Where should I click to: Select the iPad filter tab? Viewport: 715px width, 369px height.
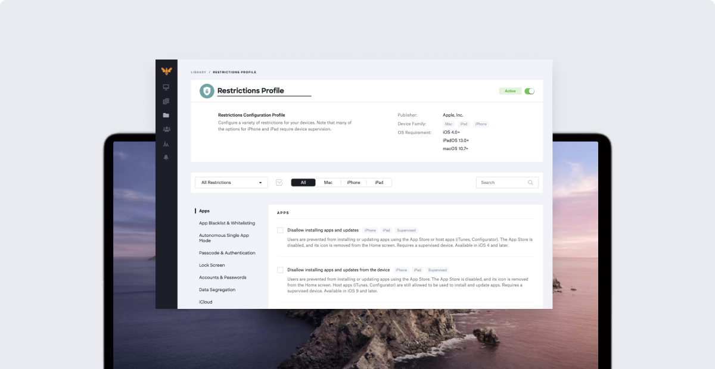[379, 183]
